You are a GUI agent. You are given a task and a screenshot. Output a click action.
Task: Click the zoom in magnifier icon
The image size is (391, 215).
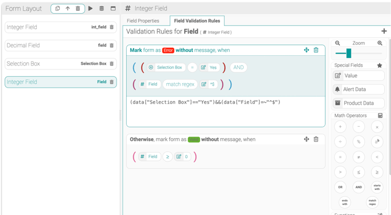(x=380, y=43)
